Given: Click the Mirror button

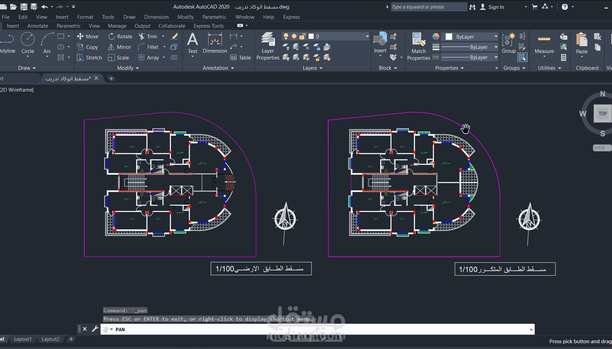Looking at the screenshot, I should (119, 47).
